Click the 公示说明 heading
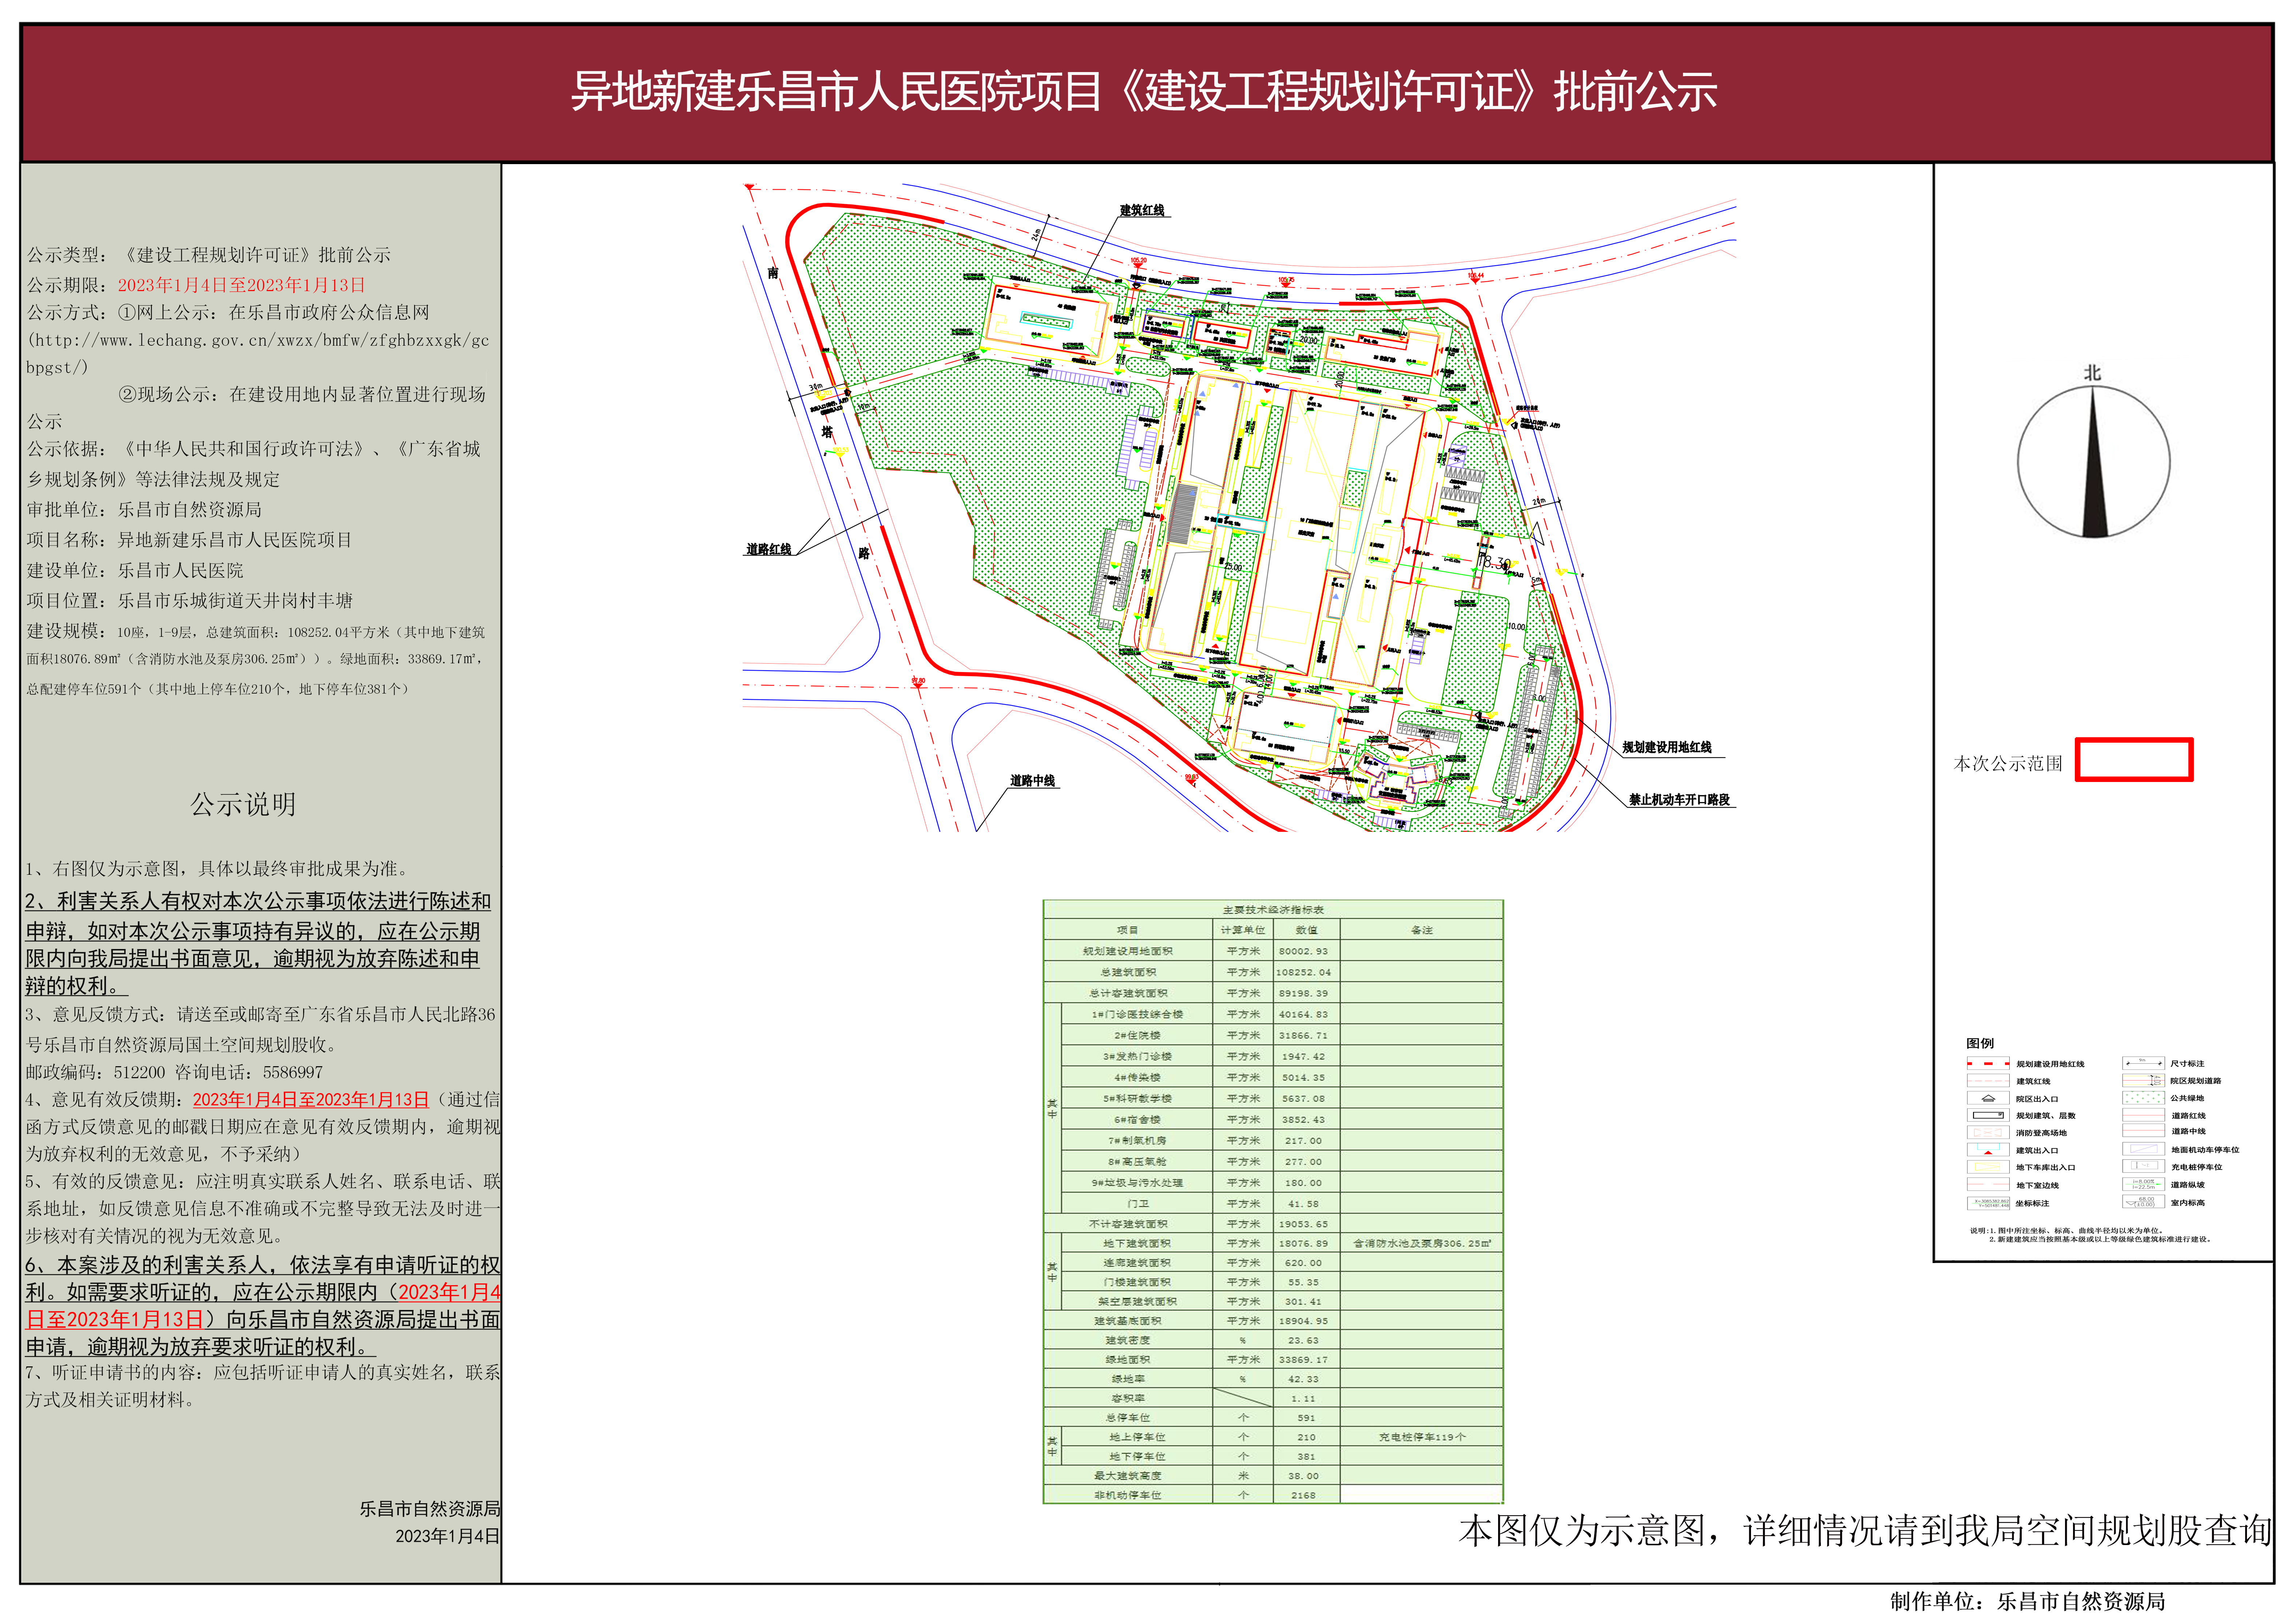The height and width of the screenshot is (1624, 2295). click(x=243, y=804)
